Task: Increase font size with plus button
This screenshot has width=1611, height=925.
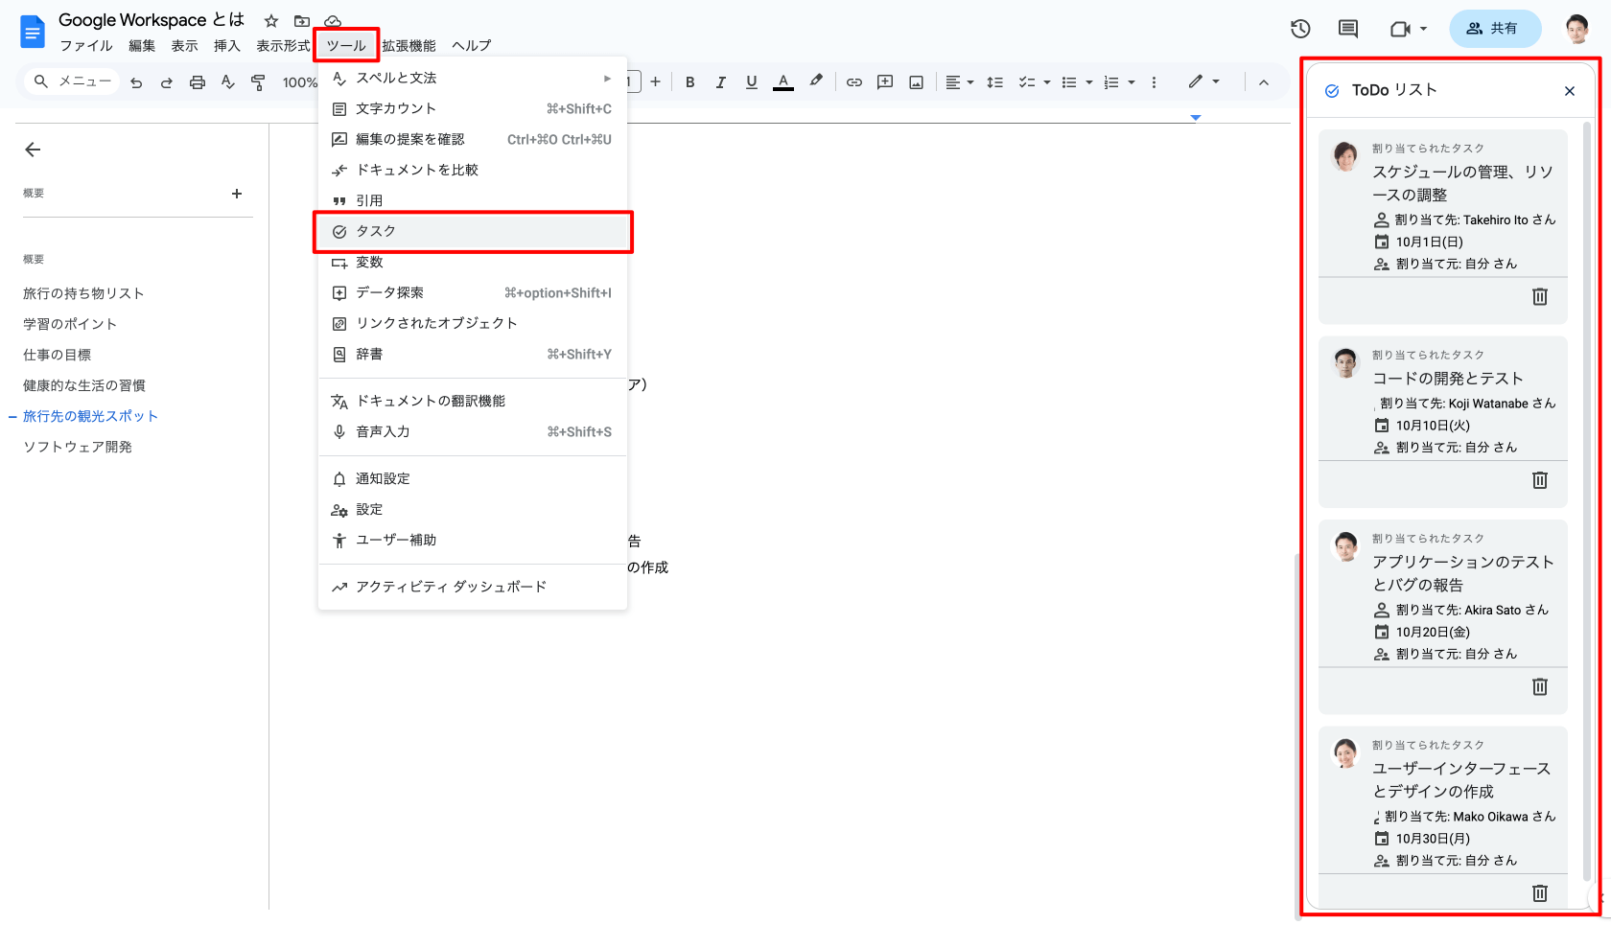Action: (x=655, y=82)
